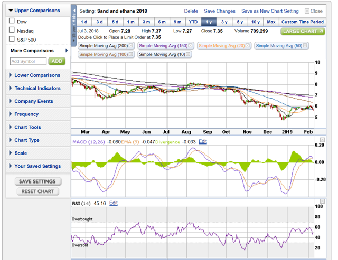The height and width of the screenshot is (260, 338).
Task: Collapse the Show / Hide side panel handle
Action: 74,26
